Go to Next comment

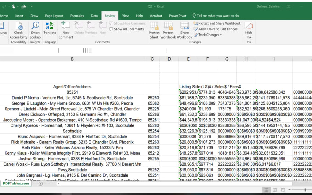(x=103, y=28)
